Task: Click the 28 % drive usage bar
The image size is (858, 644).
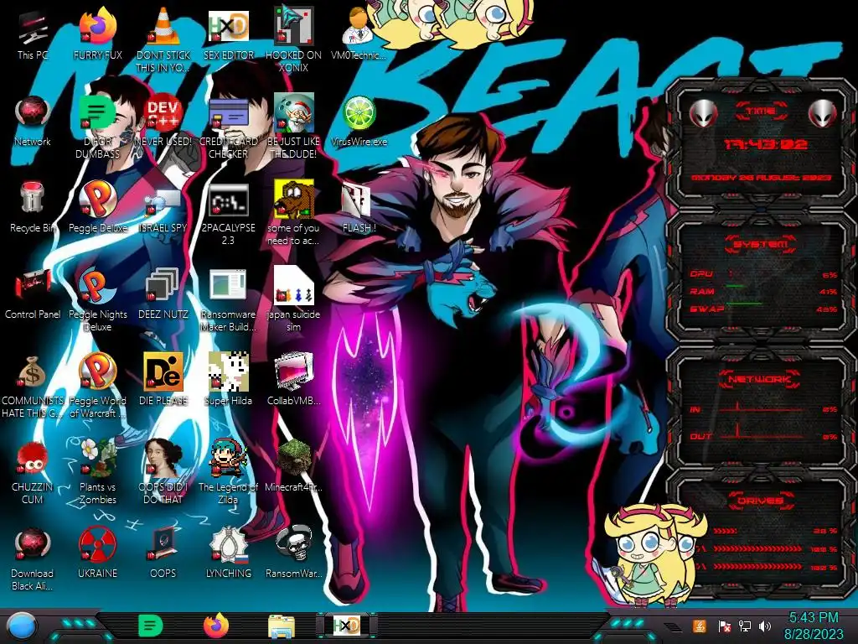Action: coord(725,531)
